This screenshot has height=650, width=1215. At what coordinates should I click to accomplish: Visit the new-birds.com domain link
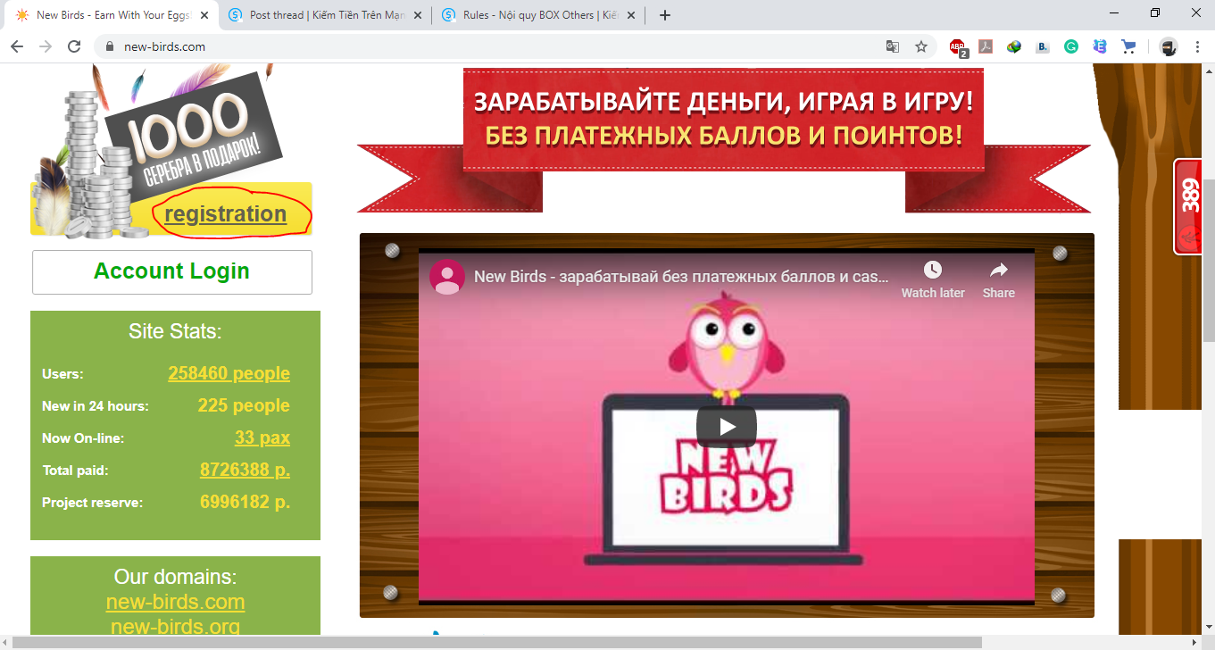click(175, 602)
